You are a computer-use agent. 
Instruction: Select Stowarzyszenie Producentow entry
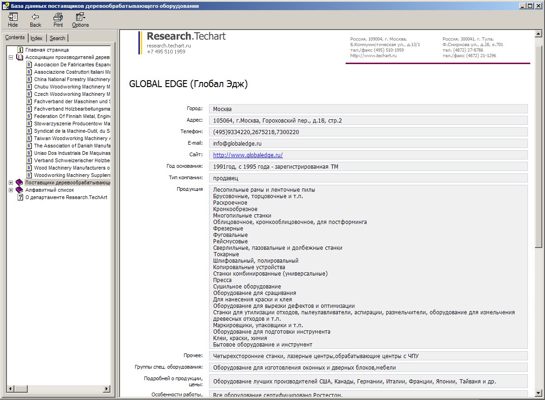click(72, 124)
